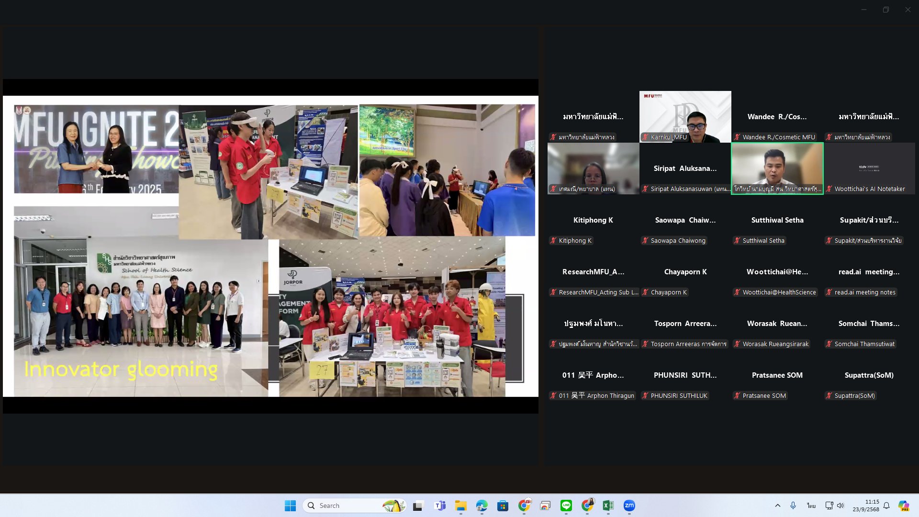919x517 pixels.
Task: Toggle the volume speaker tray icon
Action: pyautogui.click(x=841, y=506)
